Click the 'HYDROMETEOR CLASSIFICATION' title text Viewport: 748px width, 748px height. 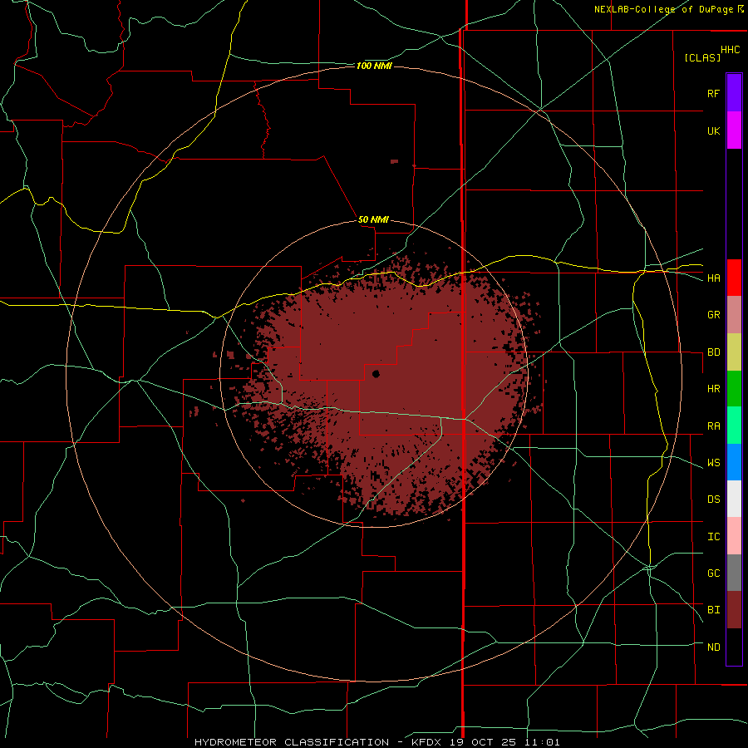292,742
